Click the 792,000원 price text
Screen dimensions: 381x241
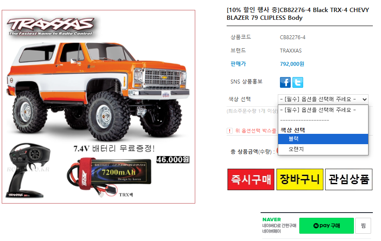point(292,64)
